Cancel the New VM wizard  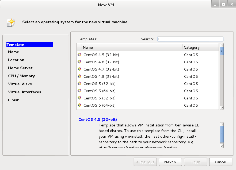click(x=220, y=162)
